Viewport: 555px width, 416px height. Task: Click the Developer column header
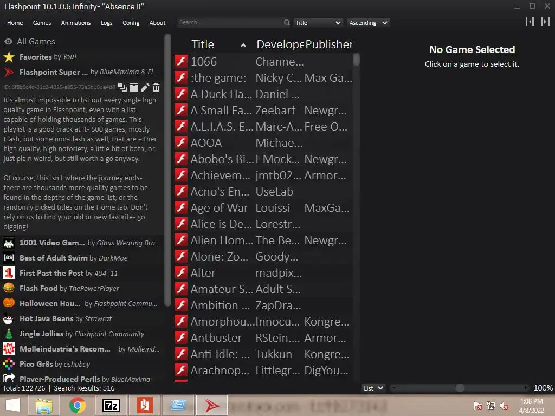[x=280, y=44]
